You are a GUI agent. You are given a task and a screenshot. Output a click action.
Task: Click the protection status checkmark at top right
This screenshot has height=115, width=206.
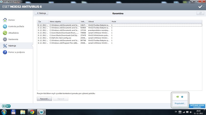point(200,6)
